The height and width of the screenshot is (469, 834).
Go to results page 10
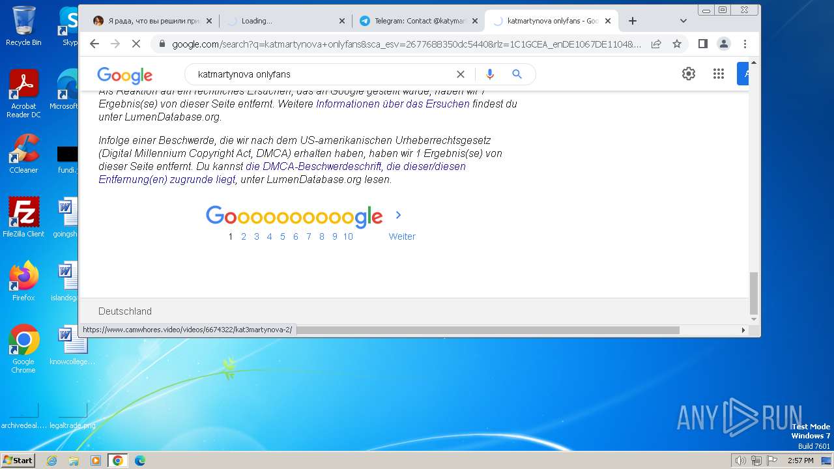click(x=348, y=236)
